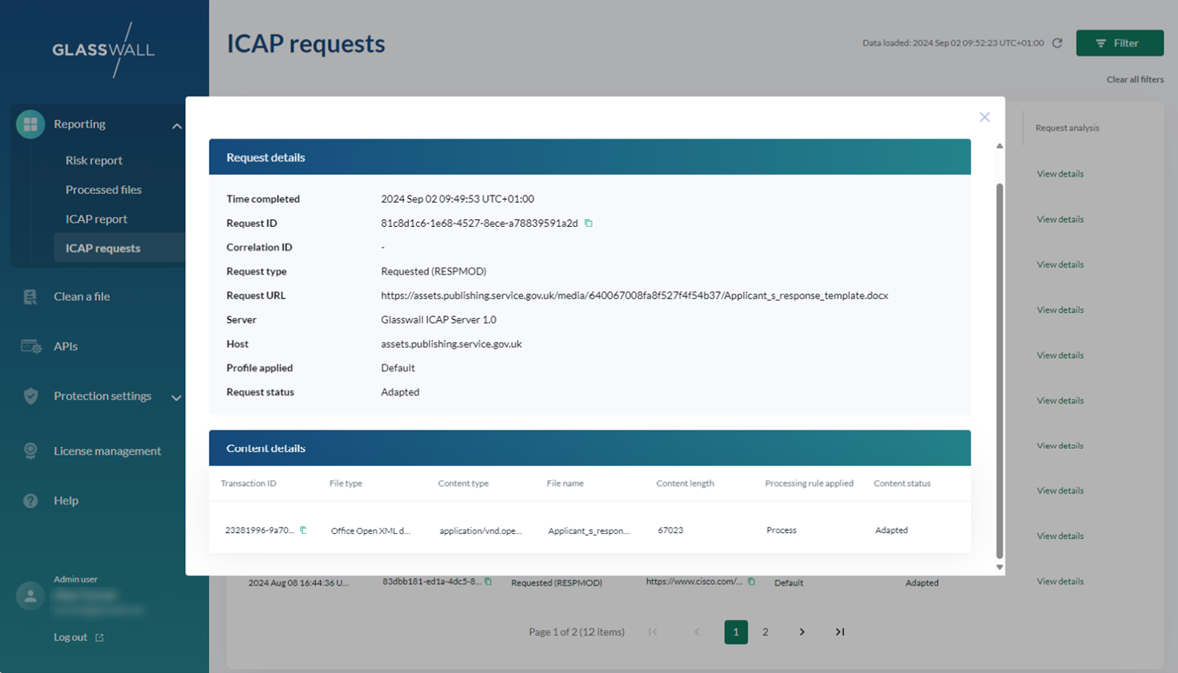Open the Risk report page
Screen dimensions: 1178x673
94,160
